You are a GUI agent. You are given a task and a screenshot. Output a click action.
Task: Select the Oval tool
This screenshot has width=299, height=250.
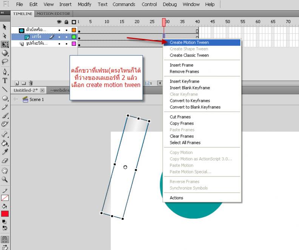(5, 98)
